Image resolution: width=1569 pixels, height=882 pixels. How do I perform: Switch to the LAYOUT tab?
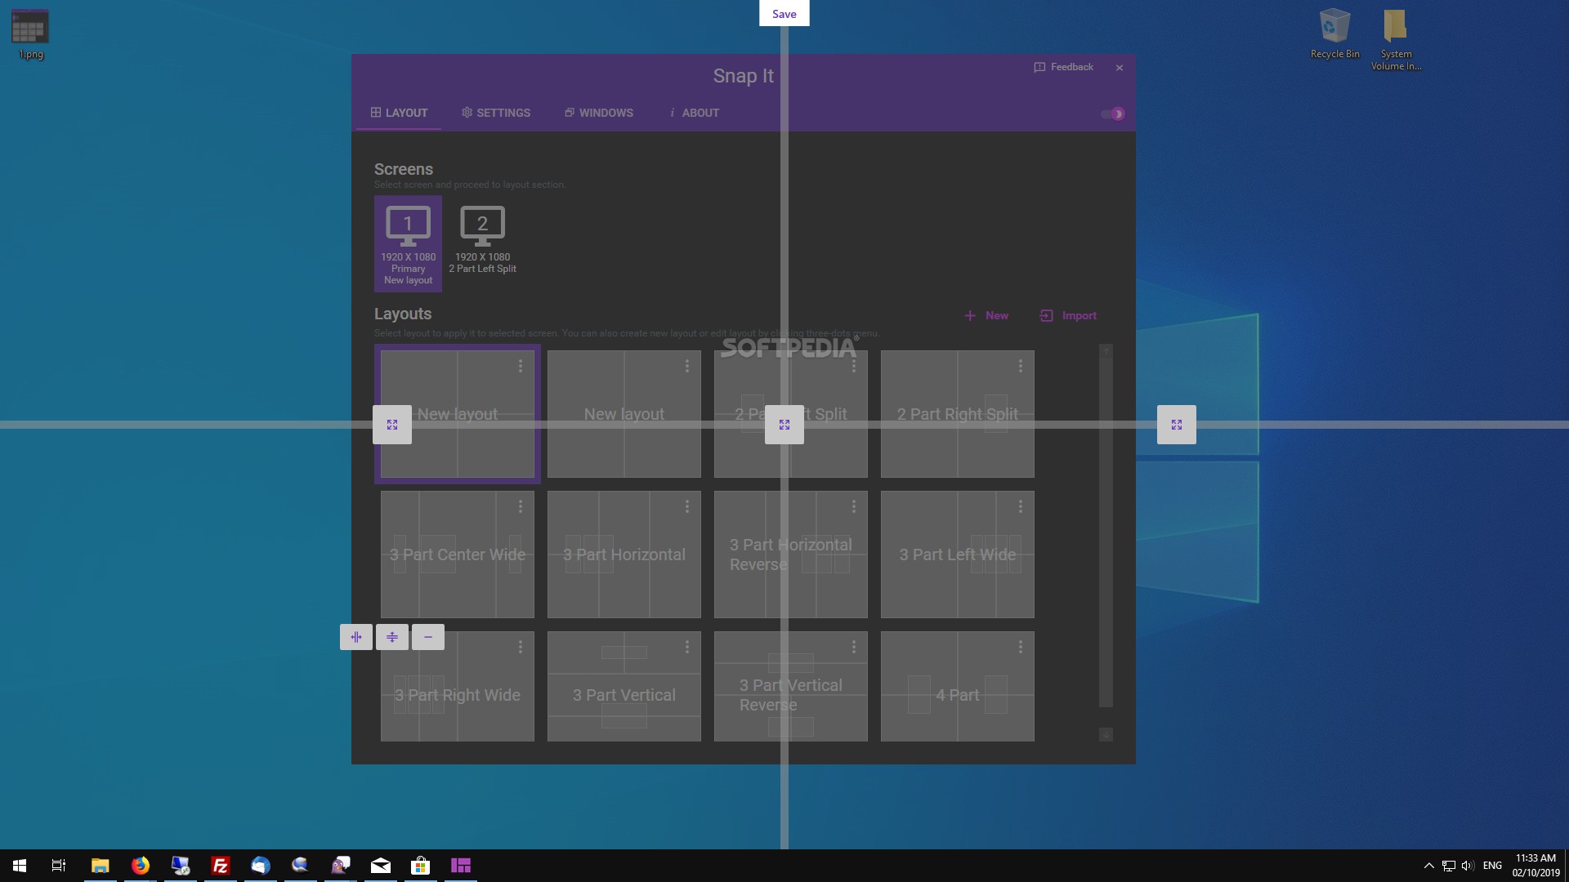399,113
